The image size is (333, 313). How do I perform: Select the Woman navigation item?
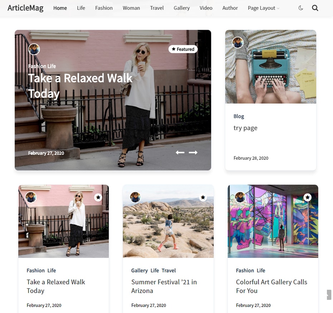[x=131, y=8]
